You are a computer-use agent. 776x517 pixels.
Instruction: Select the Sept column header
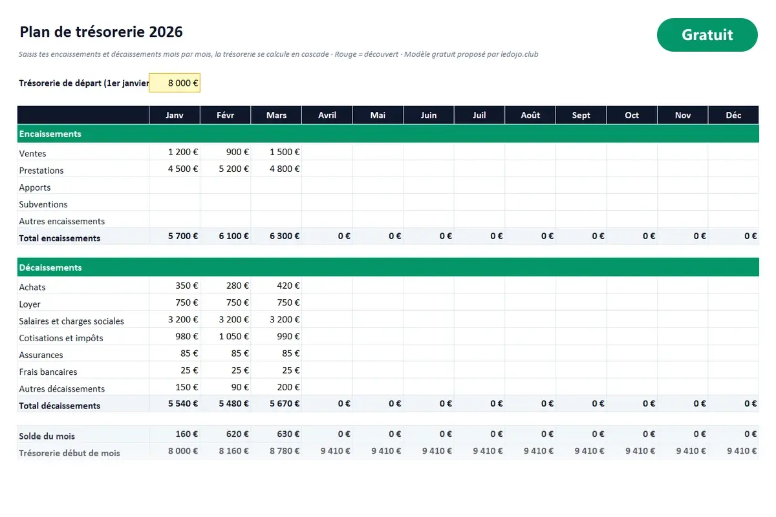pos(581,115)
